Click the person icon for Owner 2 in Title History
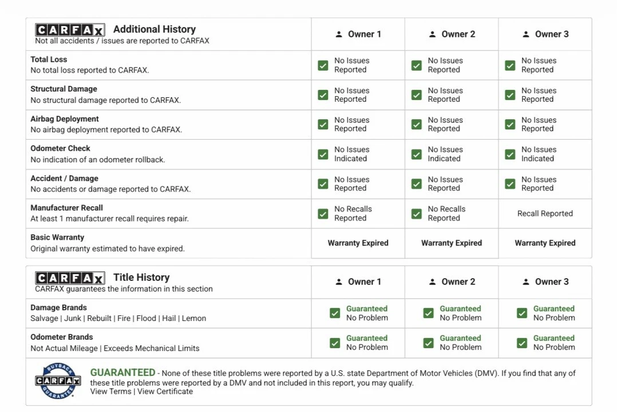617x412 pixels. [433, 282]
